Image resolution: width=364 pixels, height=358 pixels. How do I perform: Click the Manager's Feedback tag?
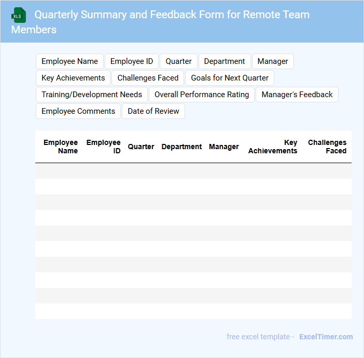297,95
